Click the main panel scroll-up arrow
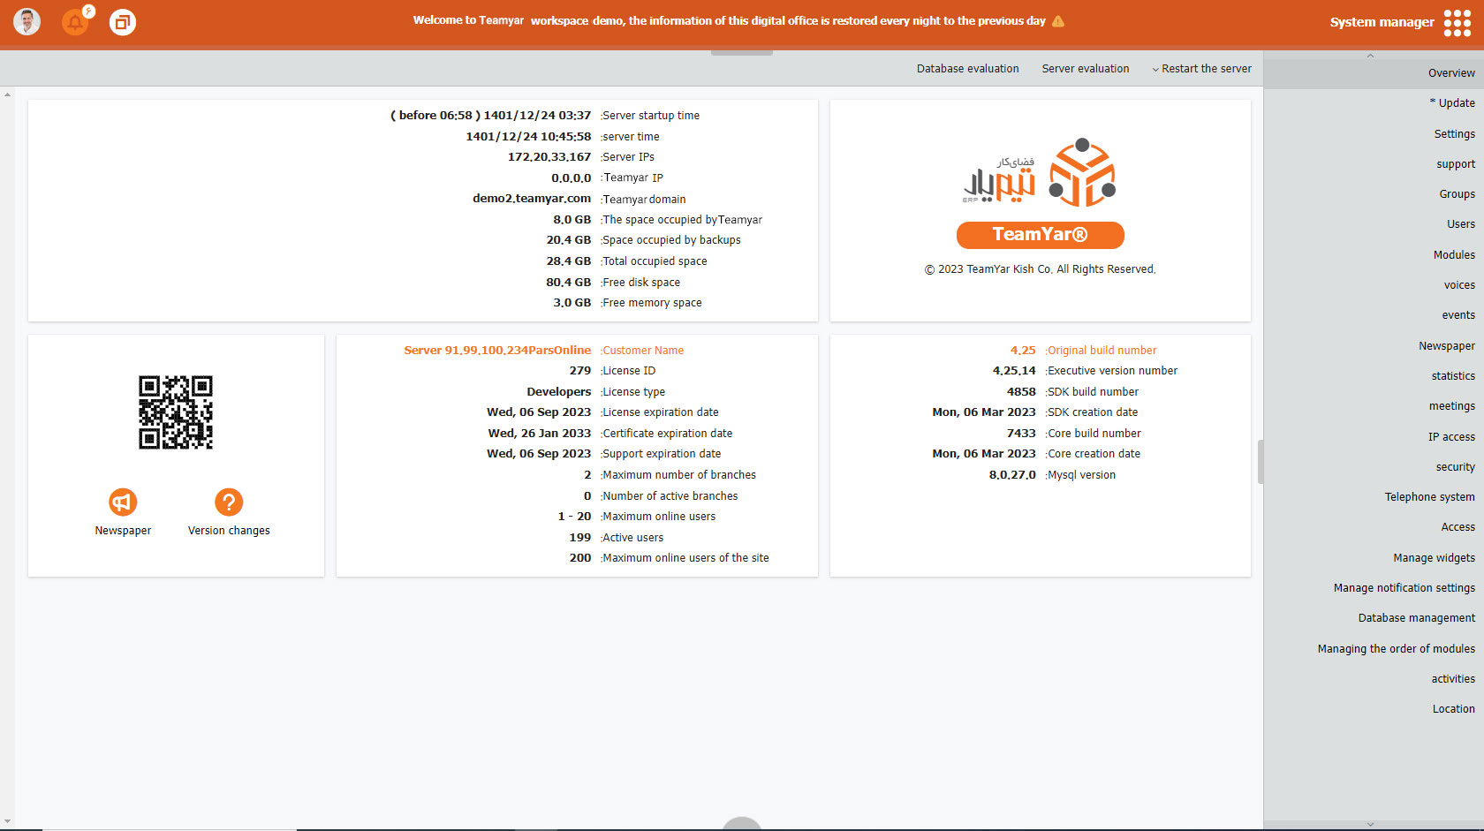The height and width of the screenshot is (831, 1484). point(7,94)
